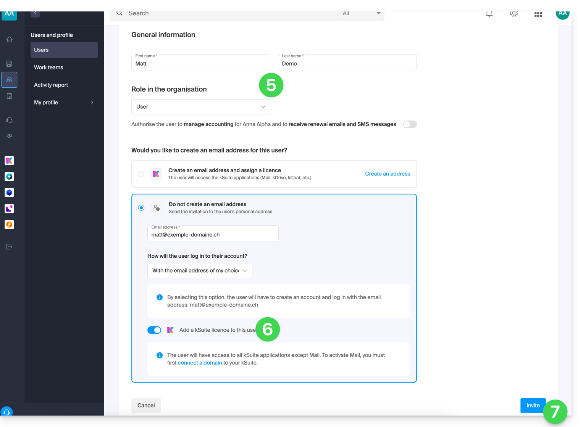Click the blue cube app icon
The height and width of the screenshot is (427, 583).
coord(9,193)
